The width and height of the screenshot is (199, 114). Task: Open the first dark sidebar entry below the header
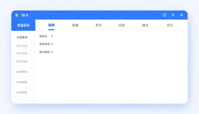pos(22,37)
